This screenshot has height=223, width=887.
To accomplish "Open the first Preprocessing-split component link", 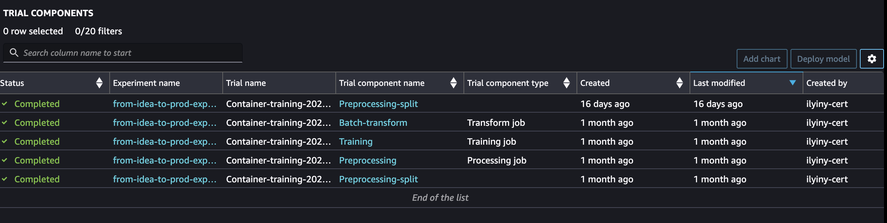I will (378, 104).
